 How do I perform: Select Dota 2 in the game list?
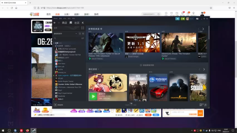point(59,99)
